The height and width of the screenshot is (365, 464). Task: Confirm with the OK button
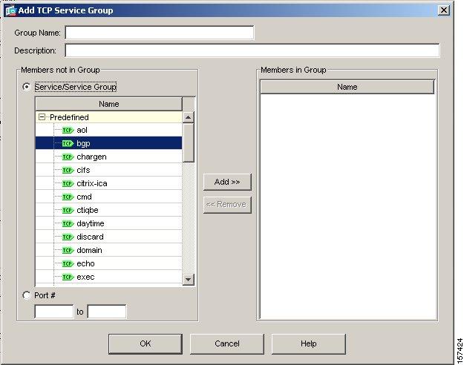click(x=146, y=343)
